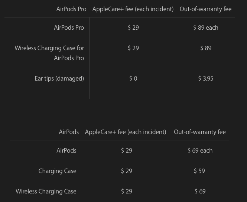247x202 pixels.
Task: Select the AirPods row label in the bottom table
Action: point(66,150)
